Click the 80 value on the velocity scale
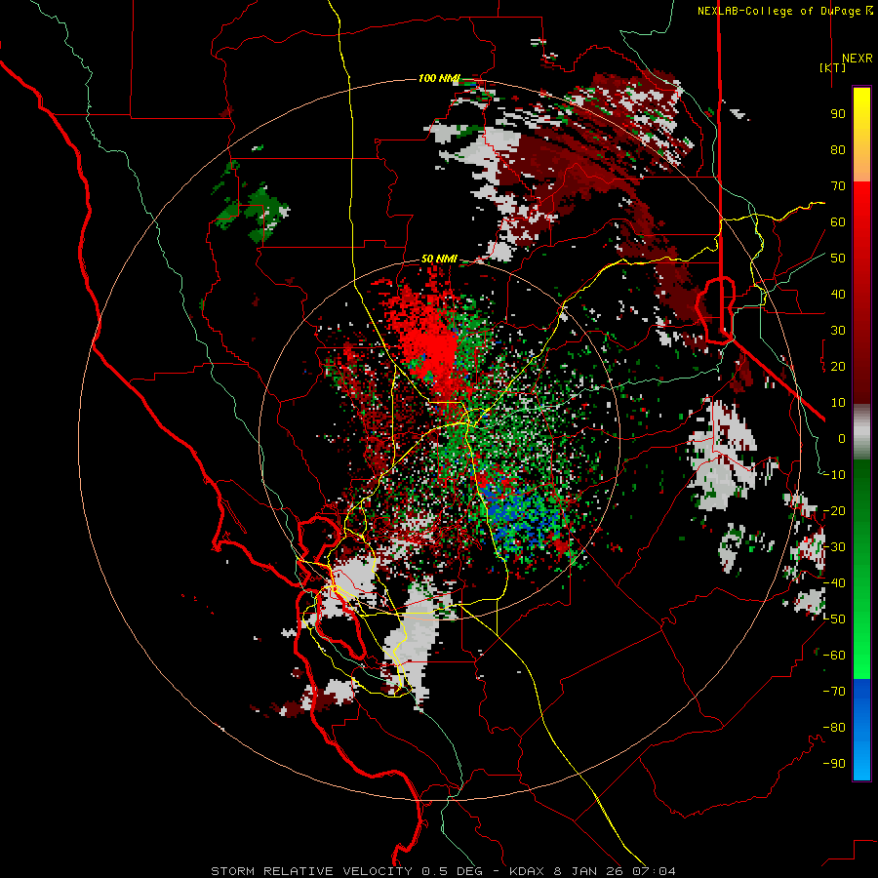The image size is (878, 878). point(838,149)
